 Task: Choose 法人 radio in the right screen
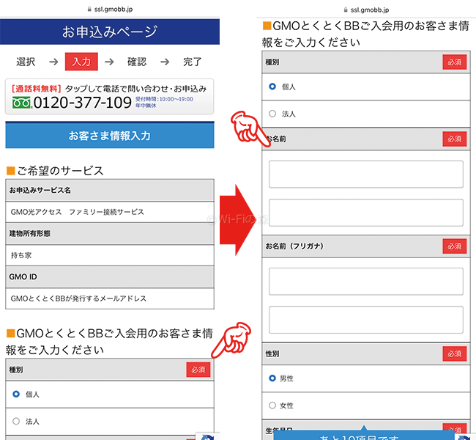pyautogui.click(x=272, y=114)
